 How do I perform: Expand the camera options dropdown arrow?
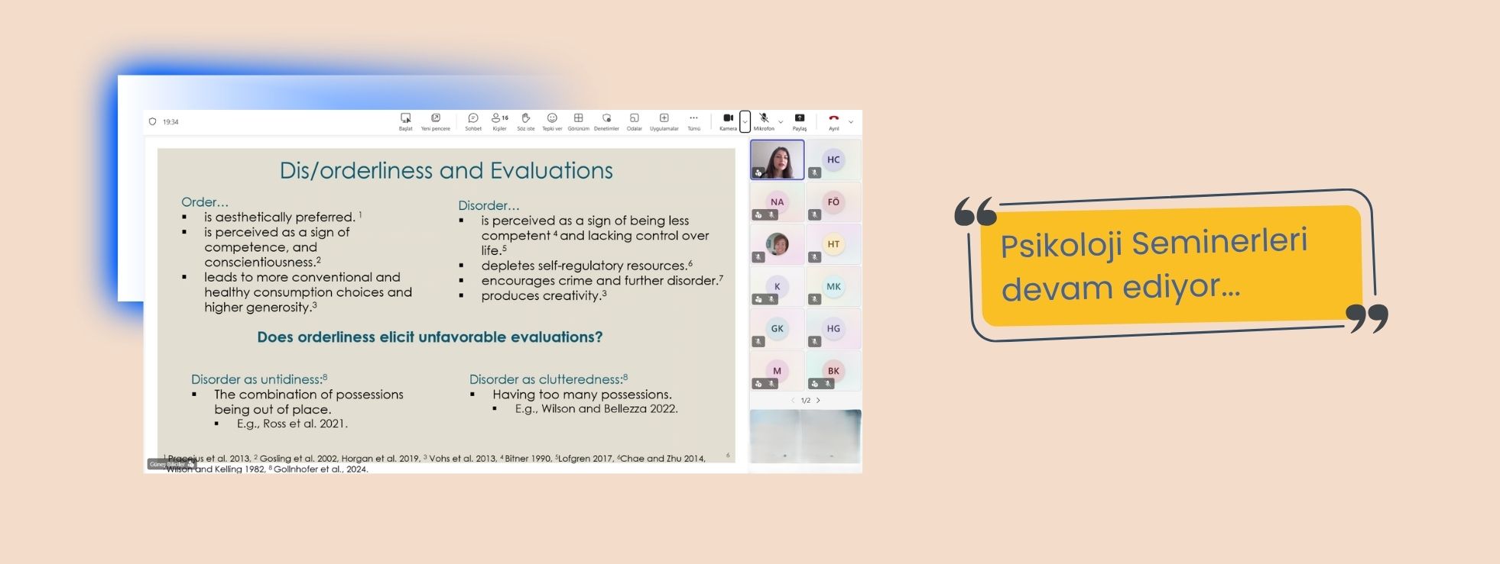tap(745, 122)
